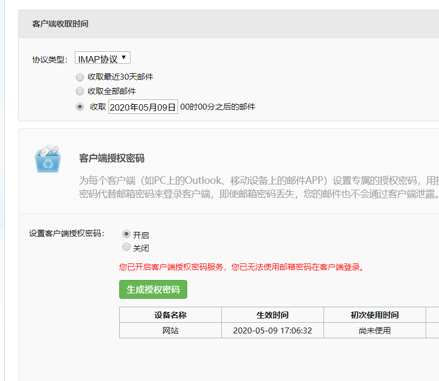Click the red authorization service warning text

(242, 267)
